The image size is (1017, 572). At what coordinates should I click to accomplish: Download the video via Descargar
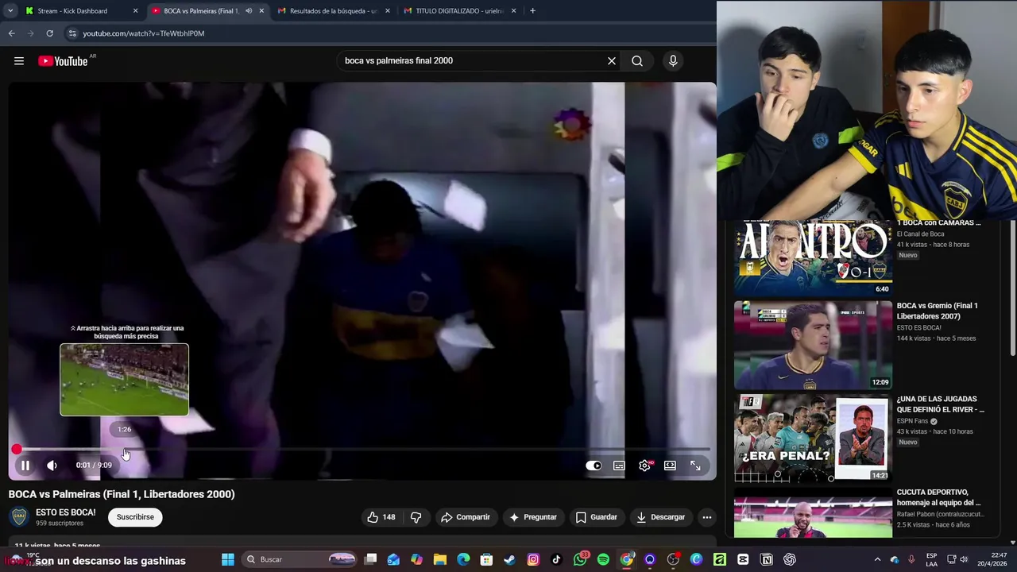660,517
